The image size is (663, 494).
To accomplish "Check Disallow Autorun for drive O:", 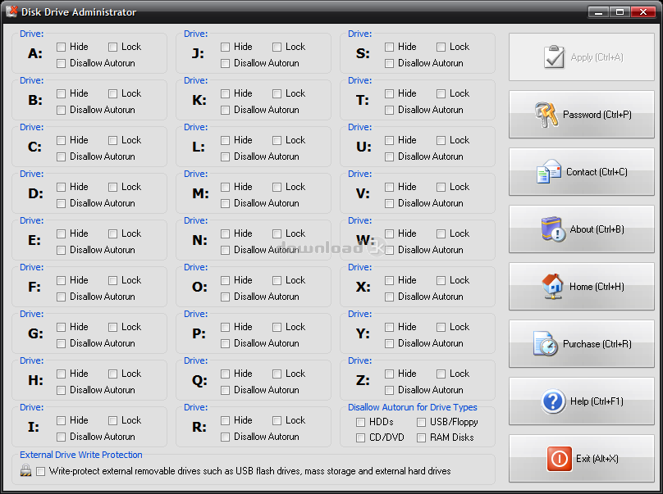I will tap(226, 297).
